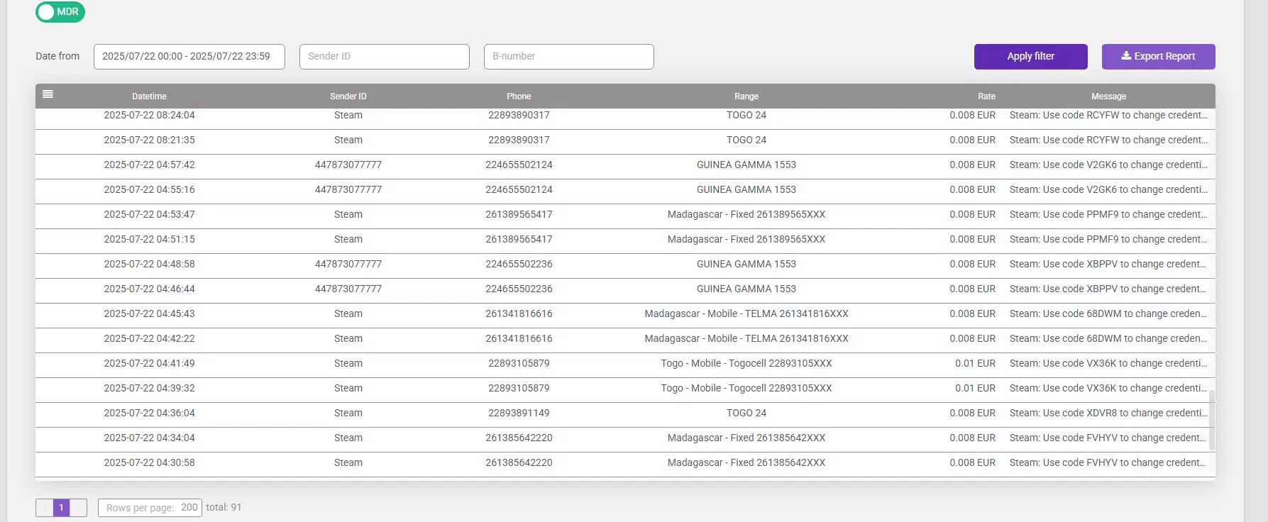Select the 2025-07-22 04:42:22 row's 68DWM message

(x=1108, y=338)
